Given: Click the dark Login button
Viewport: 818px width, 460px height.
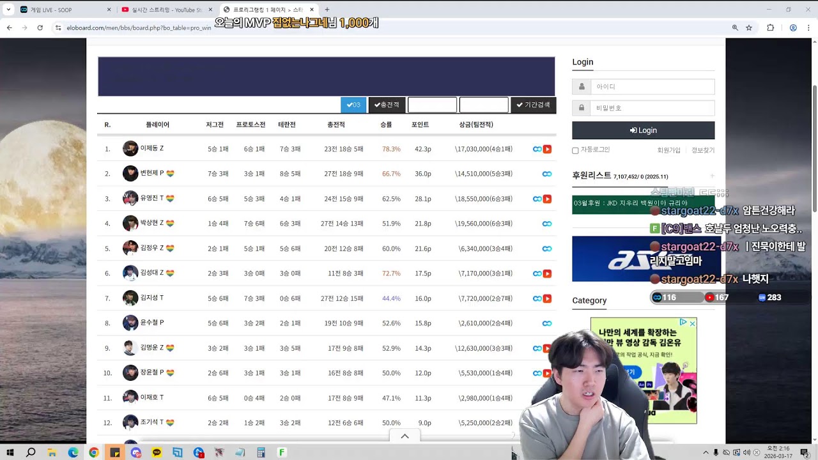Looking at the screenshot, I should pos(643,130).
